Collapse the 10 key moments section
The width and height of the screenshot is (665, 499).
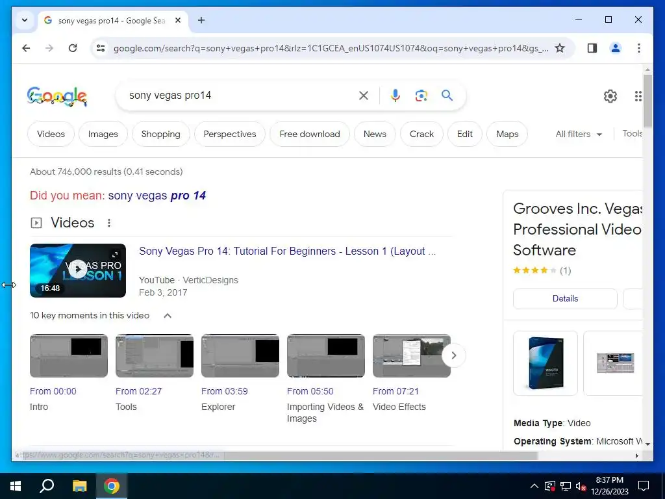coord(168,316)
